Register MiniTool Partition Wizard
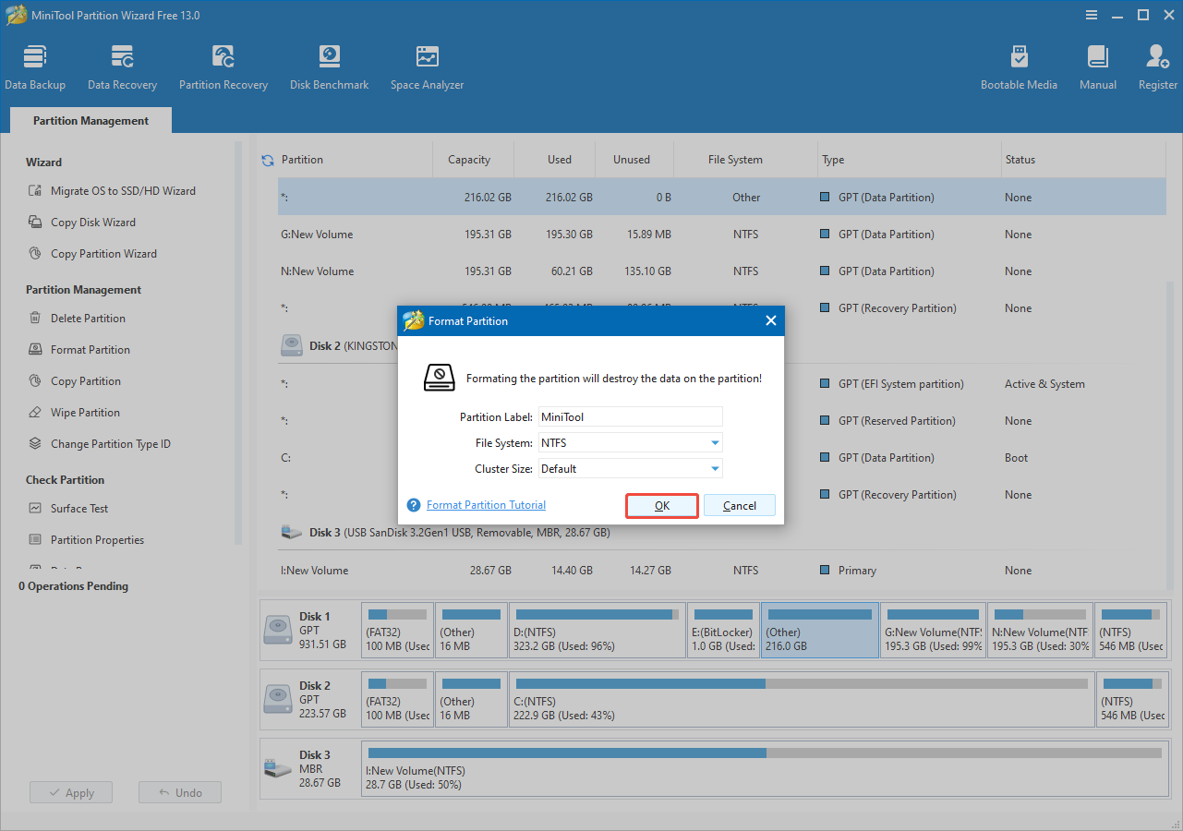Screen dimensions: 1183x831 [x=1157, y=65]
